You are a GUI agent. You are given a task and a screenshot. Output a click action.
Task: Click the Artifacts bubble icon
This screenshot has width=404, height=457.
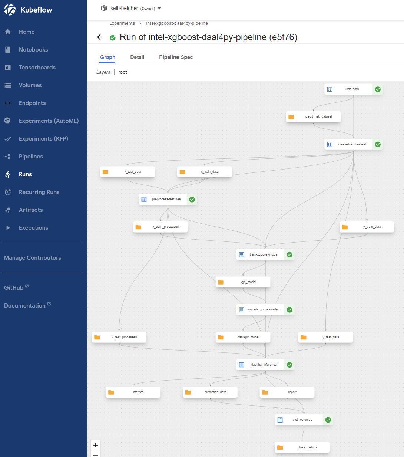coord(8,210)
